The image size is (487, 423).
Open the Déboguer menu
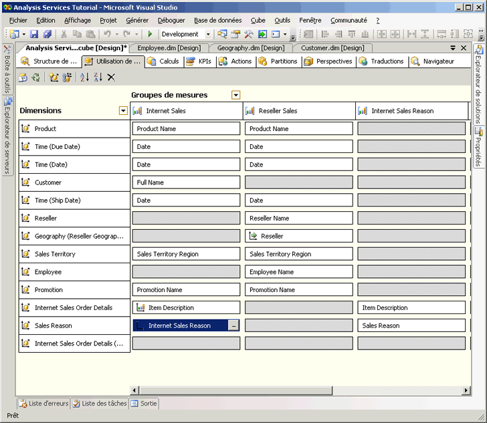171,21
